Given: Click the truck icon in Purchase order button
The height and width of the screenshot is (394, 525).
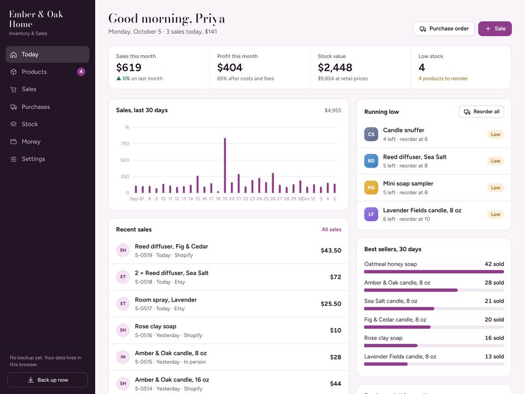Looking at the screenshot, I should coord(423,29).
